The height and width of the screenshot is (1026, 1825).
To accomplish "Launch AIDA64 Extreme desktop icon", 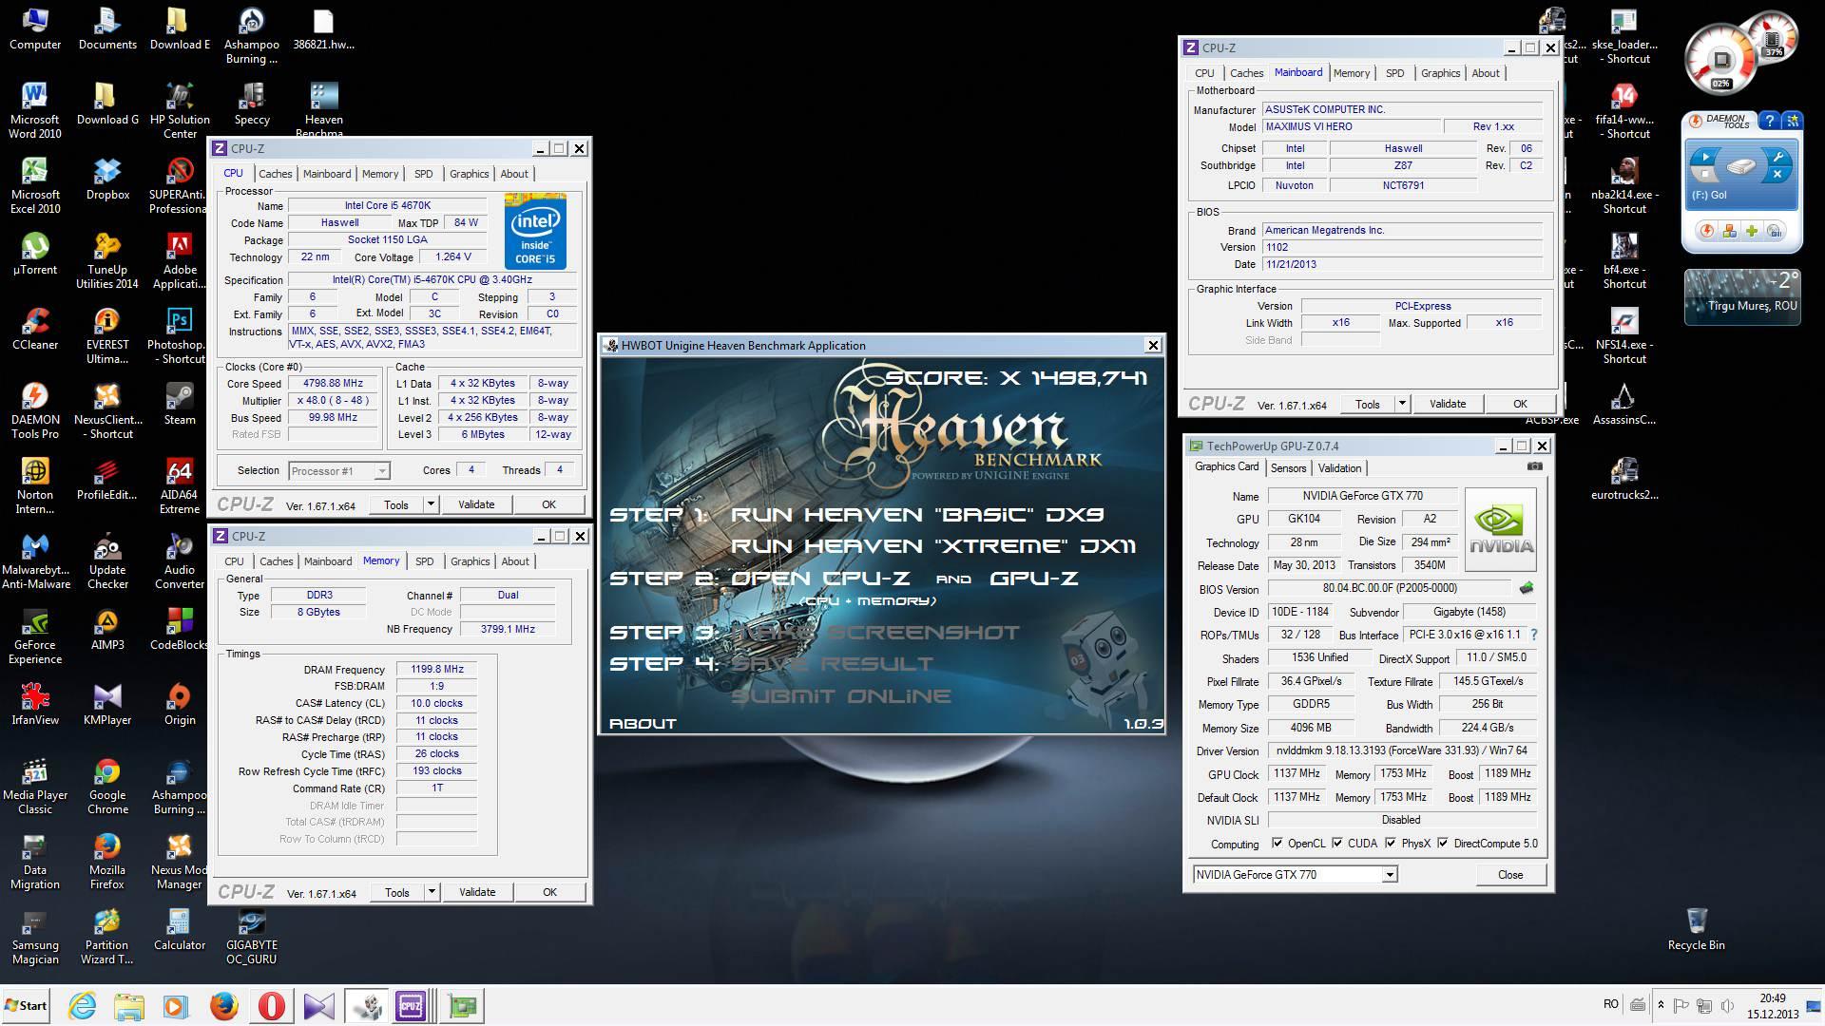I will coord(180,485).
